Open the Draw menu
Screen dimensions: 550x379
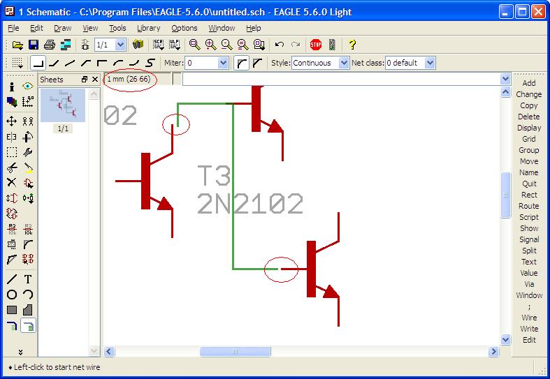tap(62, 28)
